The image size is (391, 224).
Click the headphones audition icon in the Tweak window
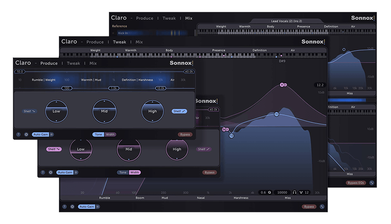(294, 192)
